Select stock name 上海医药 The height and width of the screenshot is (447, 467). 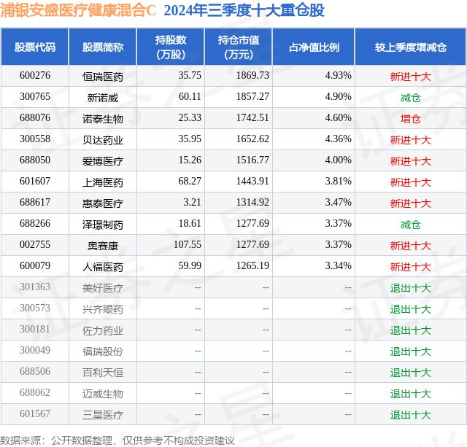coord(103,182)
